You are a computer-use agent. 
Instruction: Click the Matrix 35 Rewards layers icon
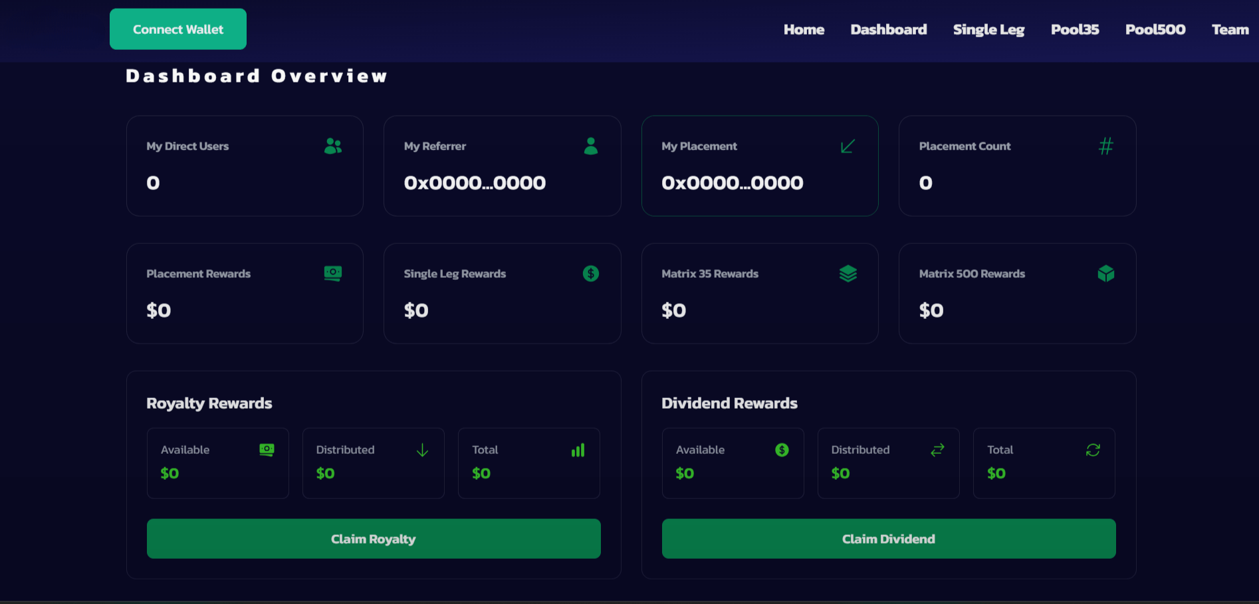click(x=848, y=273)
